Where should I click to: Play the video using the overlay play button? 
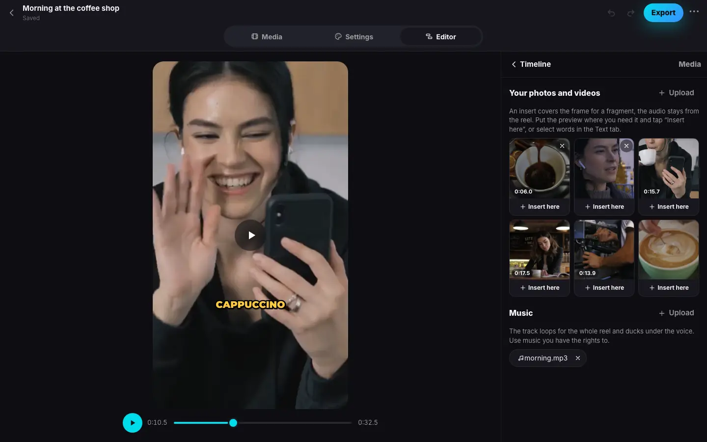[250, 235]
